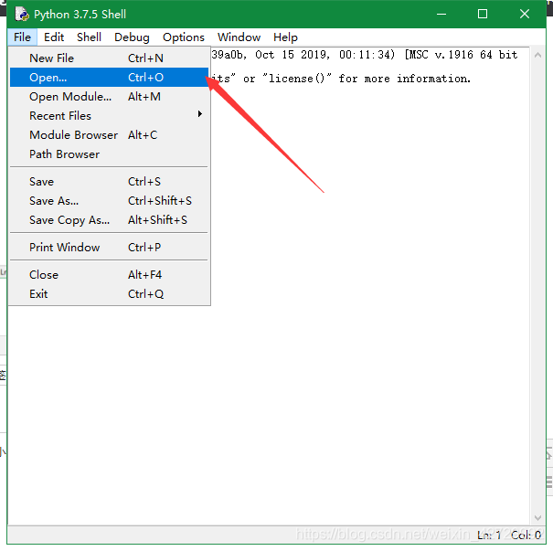553x551 pixels.
Task: Select Print Window entry
Action: 109,247
